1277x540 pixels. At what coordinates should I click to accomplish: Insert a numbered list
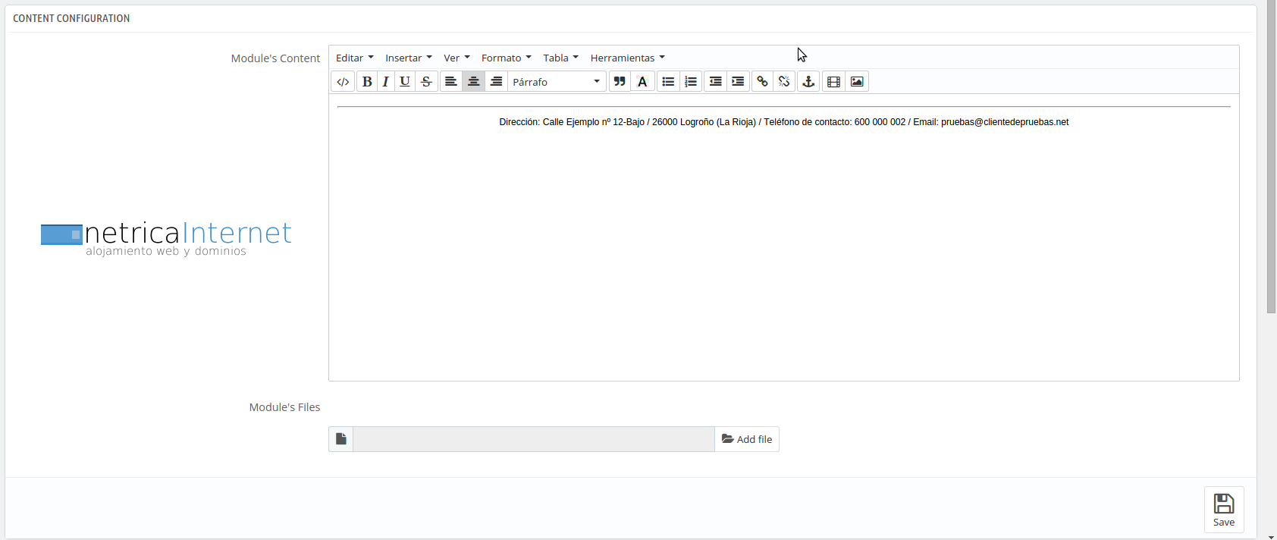[x=691, y=82]
